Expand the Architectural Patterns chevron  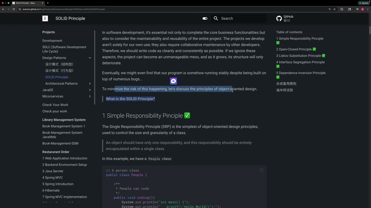[90, 83]
